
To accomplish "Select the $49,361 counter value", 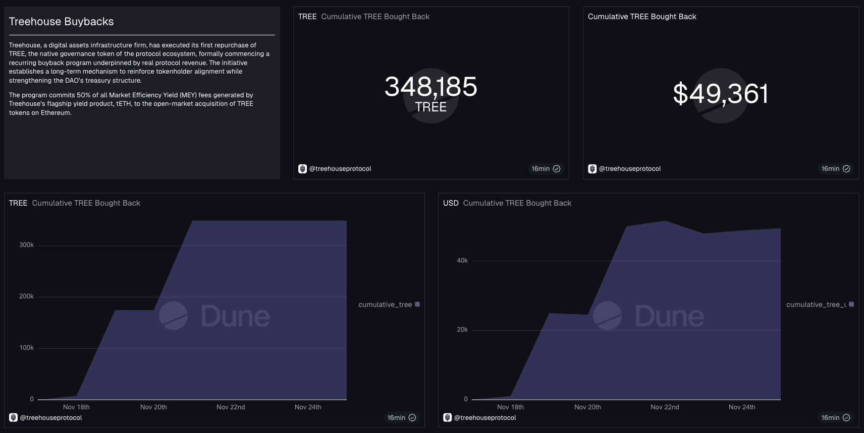I will (721, 94).
